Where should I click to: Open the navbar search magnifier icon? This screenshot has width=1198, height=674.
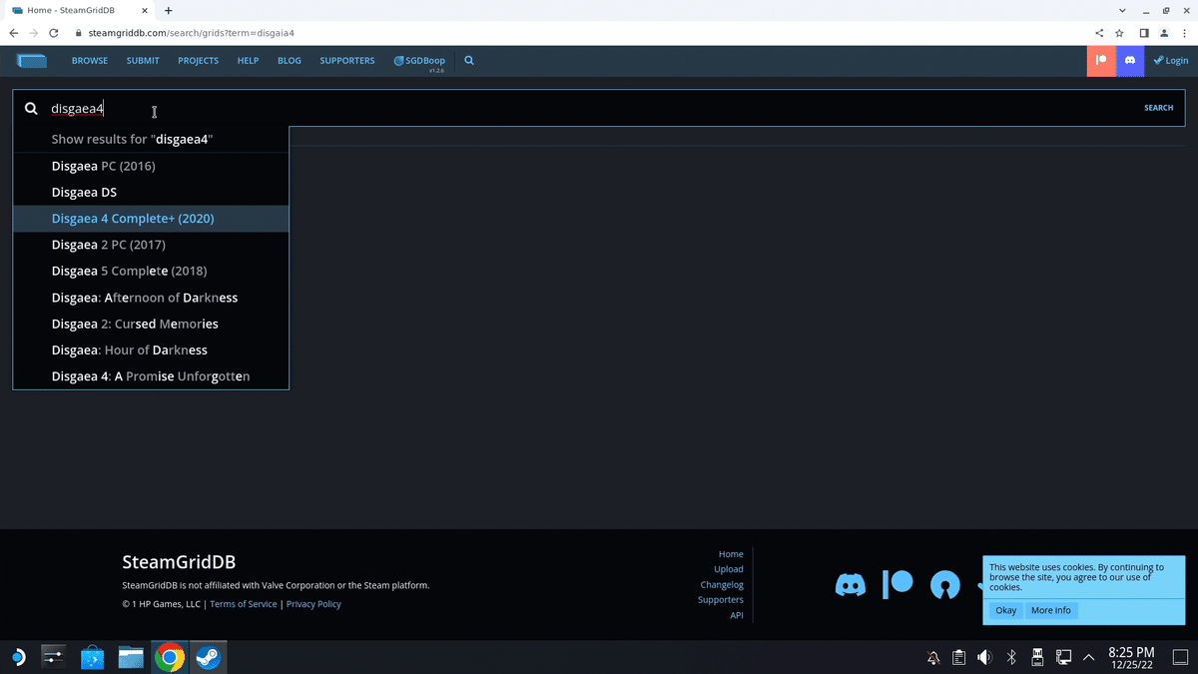469,60
